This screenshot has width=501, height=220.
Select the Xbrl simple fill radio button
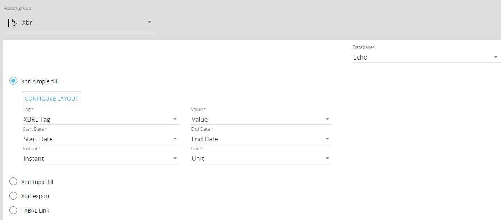point(13,81)
